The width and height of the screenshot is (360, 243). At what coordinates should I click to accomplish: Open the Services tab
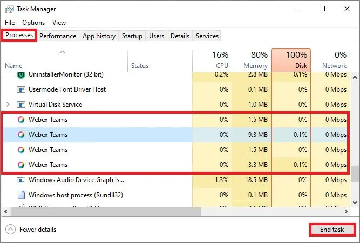coord(207,36)
